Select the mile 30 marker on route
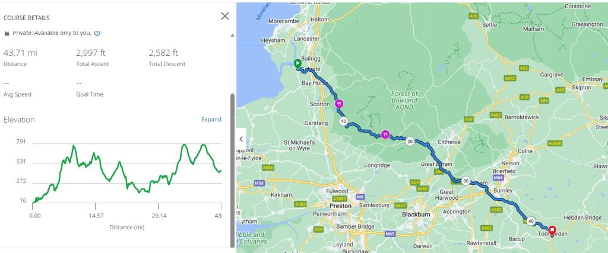This screenshot has width=608, height=253. 466,181
